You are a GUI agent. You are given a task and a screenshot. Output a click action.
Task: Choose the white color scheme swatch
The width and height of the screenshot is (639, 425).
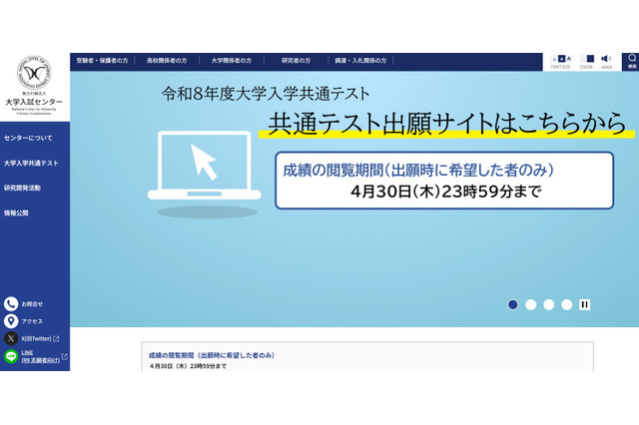[x=583, y=59]
